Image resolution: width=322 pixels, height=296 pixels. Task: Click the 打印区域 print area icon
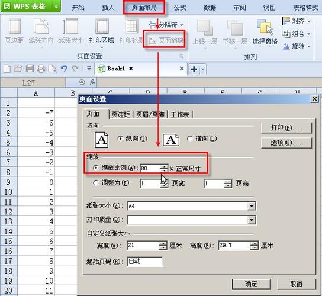coord(102,26)
